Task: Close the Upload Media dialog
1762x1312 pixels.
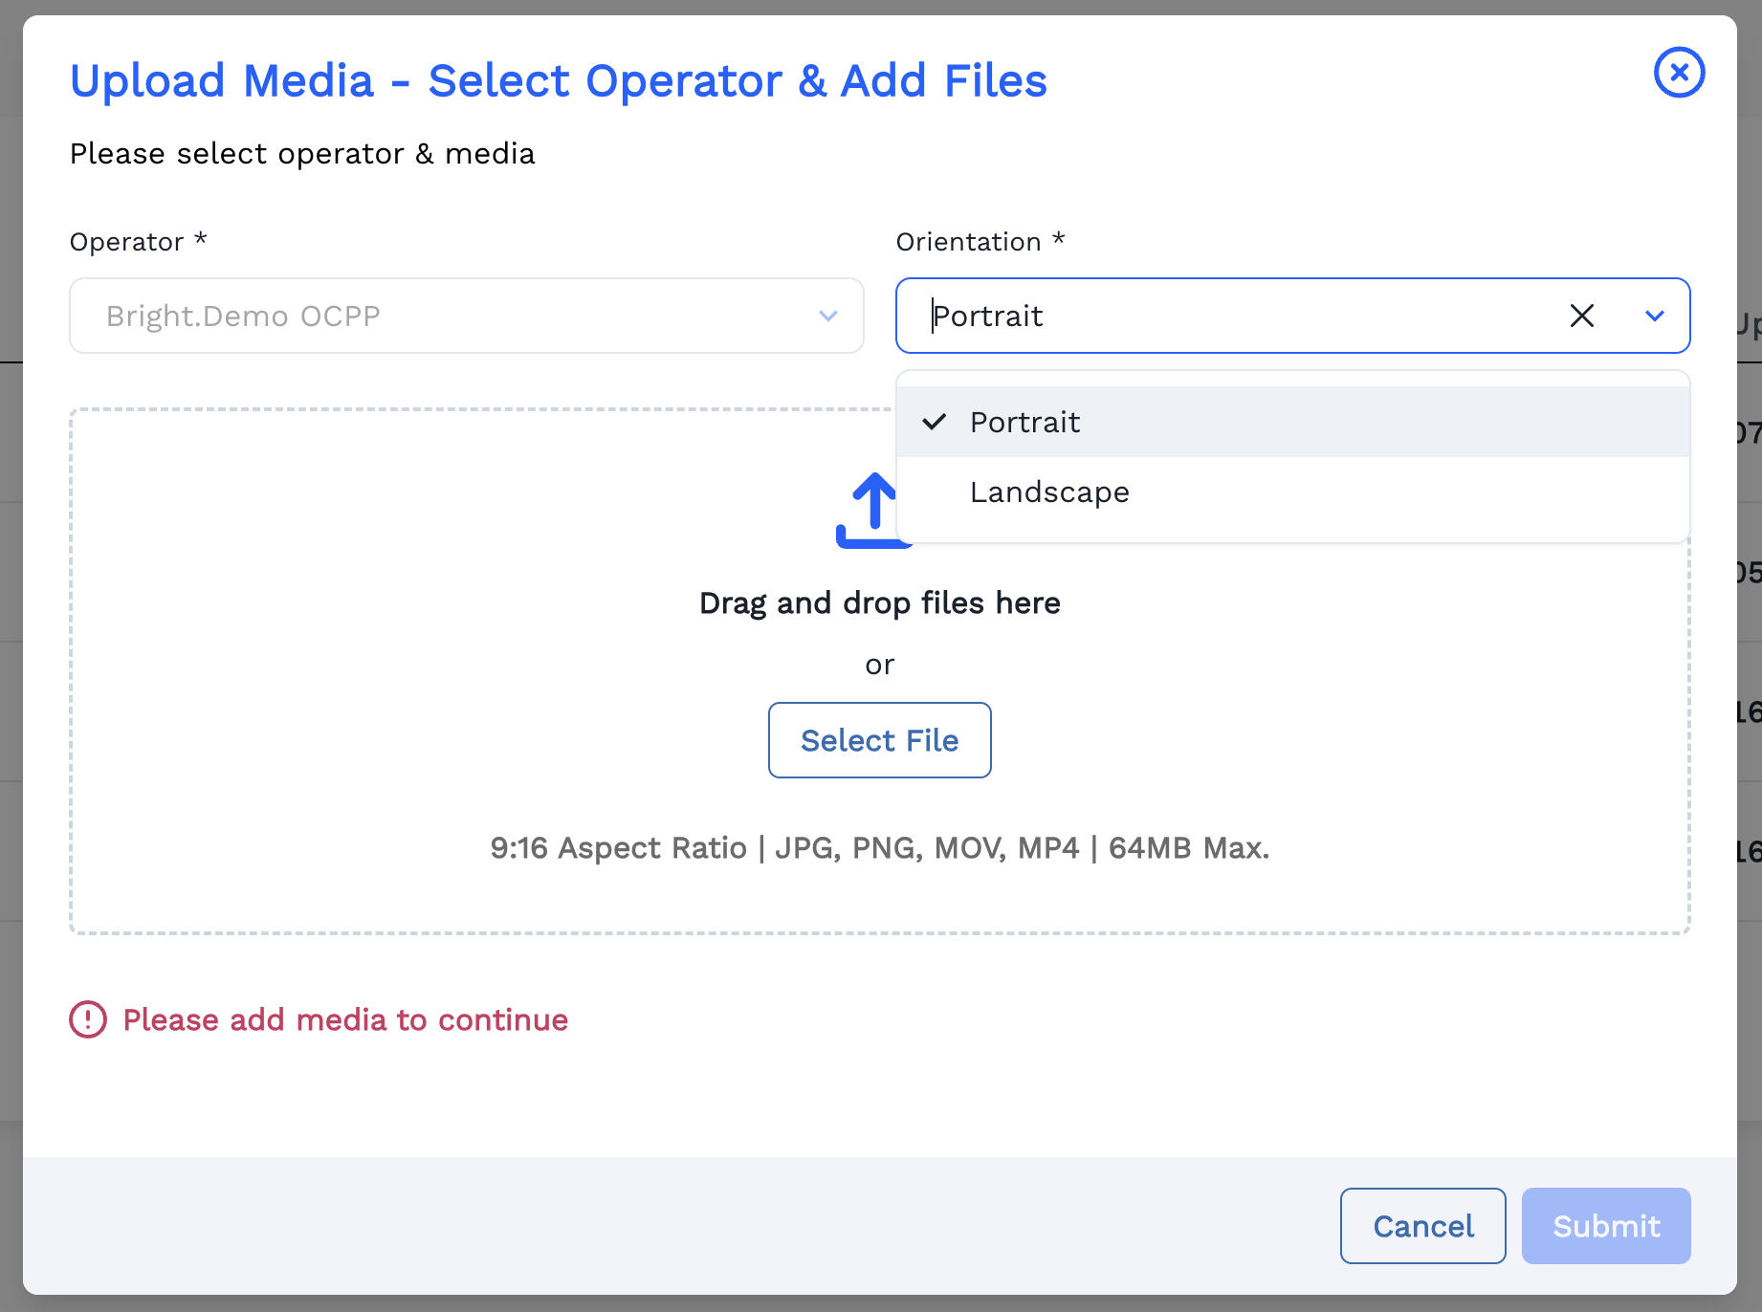Action: [x=1679, y=73]
